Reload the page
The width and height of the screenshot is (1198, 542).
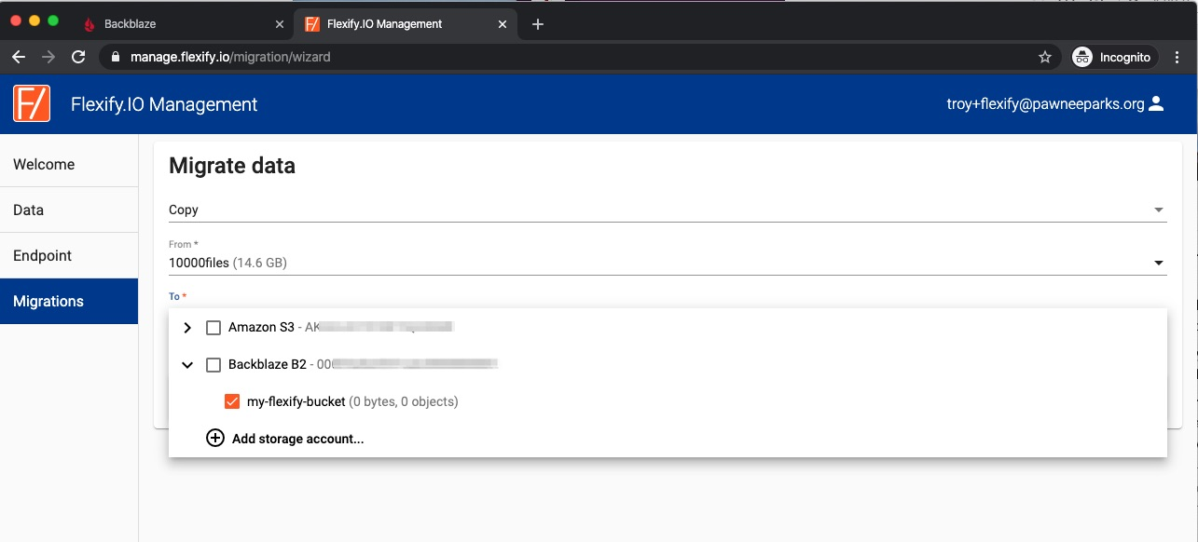[79, 57]
